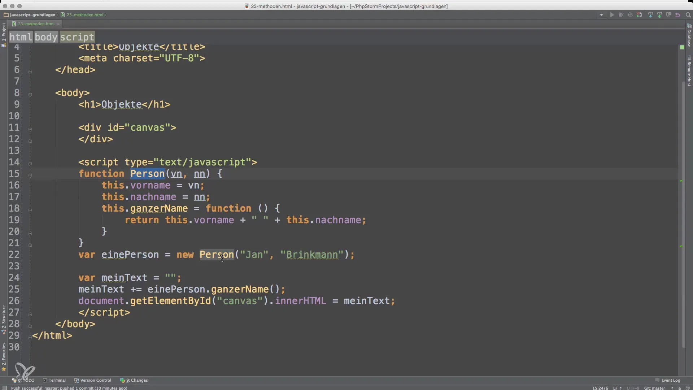This screenshot has width=693, height=390.
Task: Collapse the div fold on line 11
Action: pos(30,129)
